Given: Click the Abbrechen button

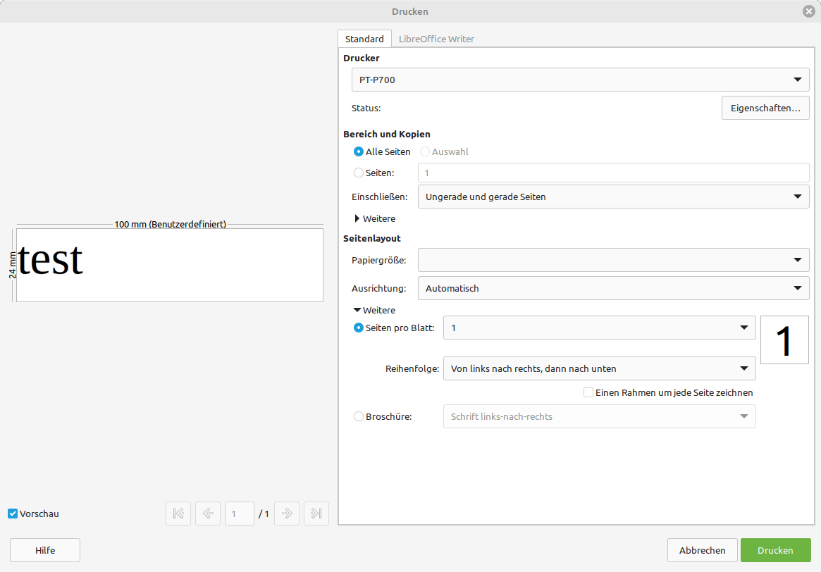Looking at the screenshot, I should 702,550.
